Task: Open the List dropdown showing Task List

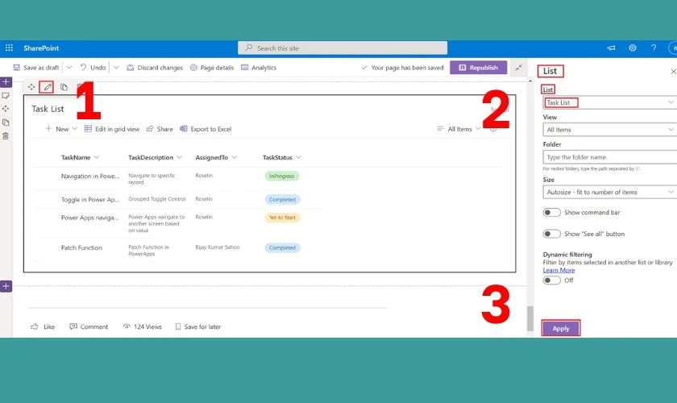Action: [609, 102]
